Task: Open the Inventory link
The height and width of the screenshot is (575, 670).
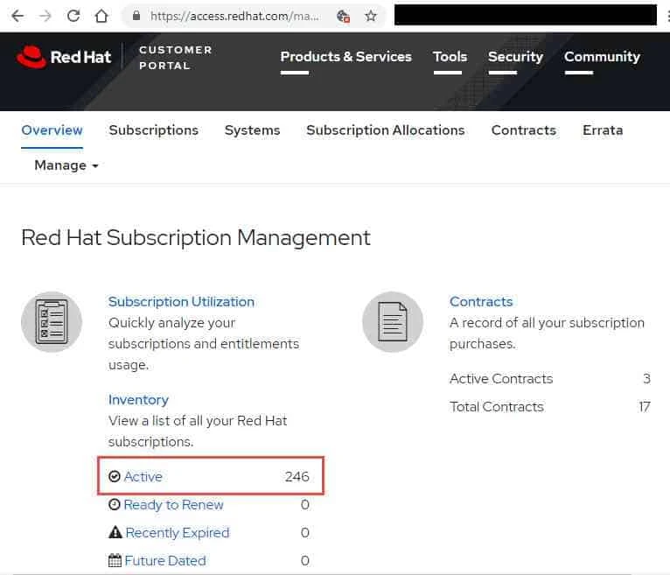Action: coord(138,400)
